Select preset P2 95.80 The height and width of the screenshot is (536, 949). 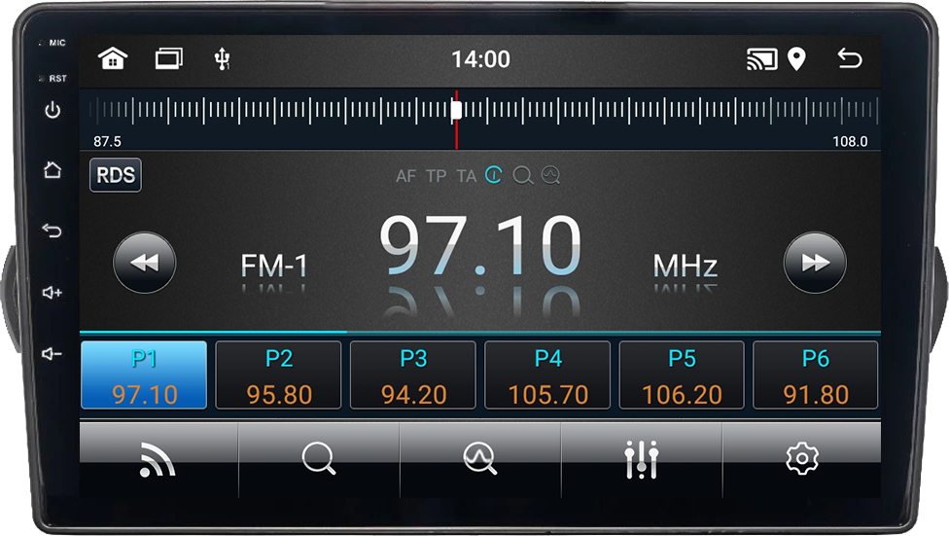(x=278, y=375)
